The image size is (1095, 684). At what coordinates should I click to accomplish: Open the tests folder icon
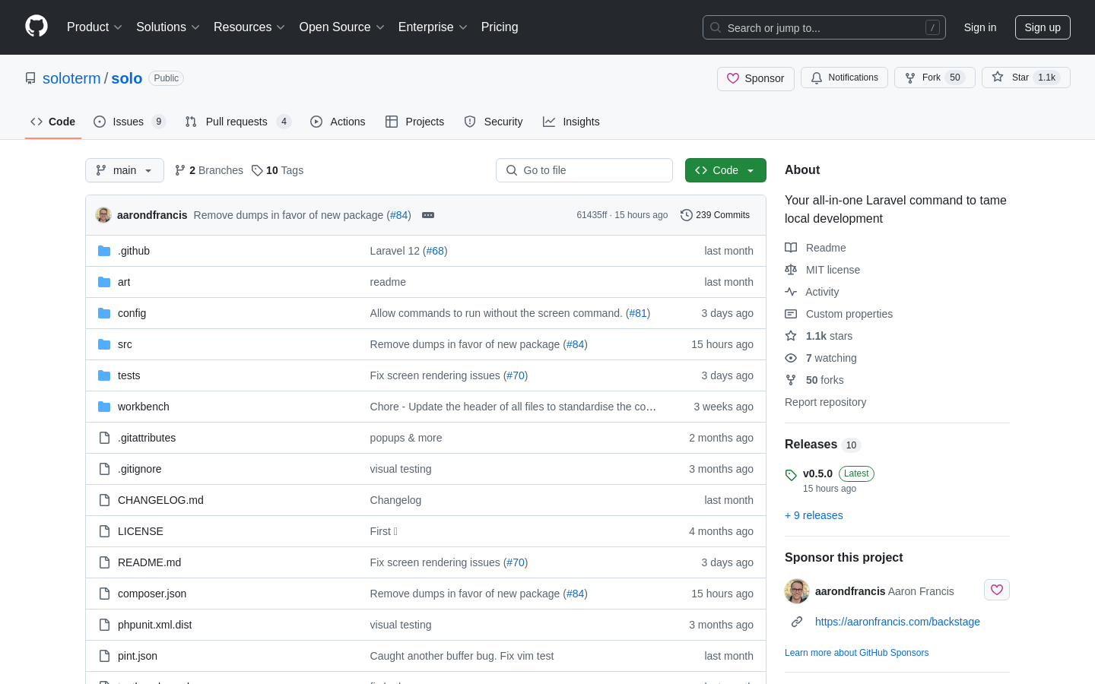pos(104,375)
